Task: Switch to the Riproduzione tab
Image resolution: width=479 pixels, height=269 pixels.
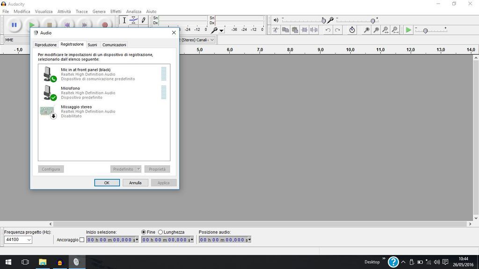Action: point(45,45)
